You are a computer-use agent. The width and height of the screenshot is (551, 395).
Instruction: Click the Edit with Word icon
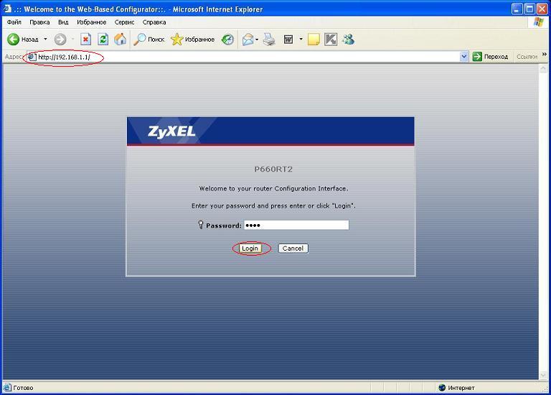tap(288, 39)
